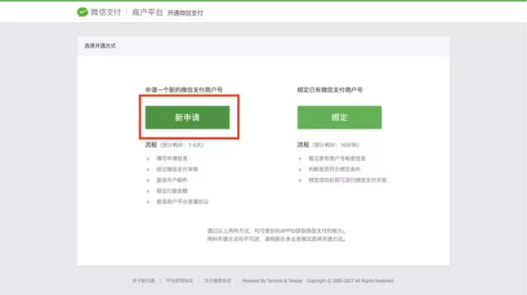Select the 验证原有商户号帐密信息 step item
This screenshot has width=527, height=295.
[x=337, y=159]
